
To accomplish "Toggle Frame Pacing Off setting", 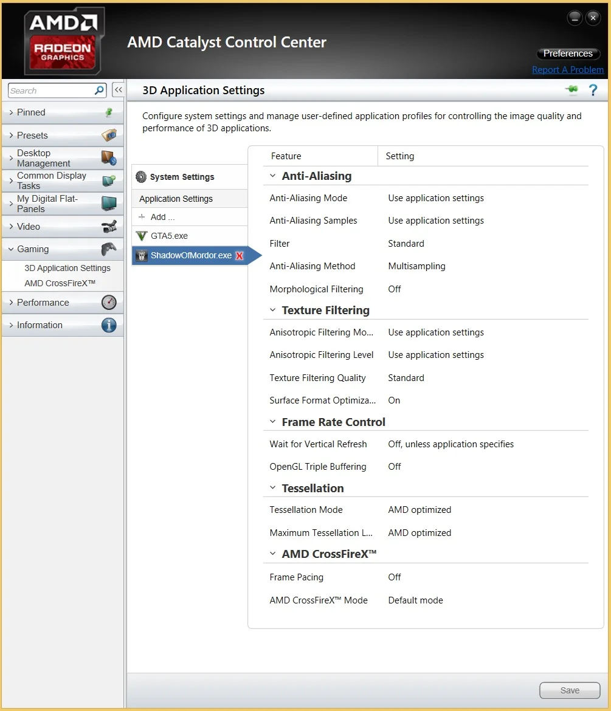I will pyautogui.click(x=394, y=577).
